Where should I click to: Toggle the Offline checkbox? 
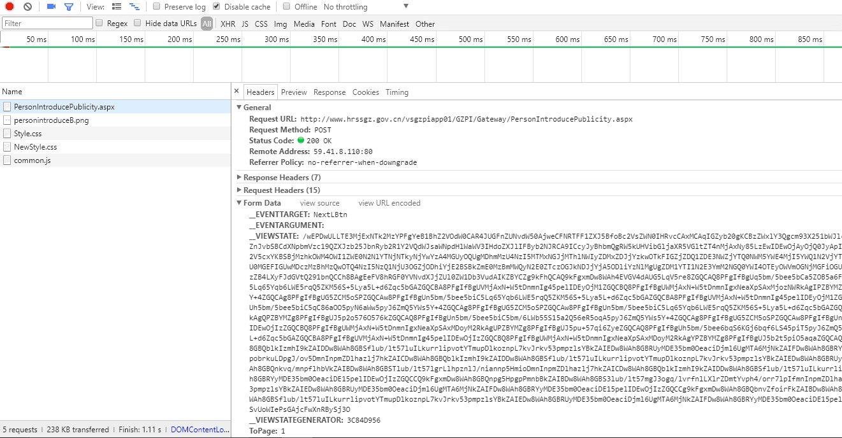[x=287, y=6]
